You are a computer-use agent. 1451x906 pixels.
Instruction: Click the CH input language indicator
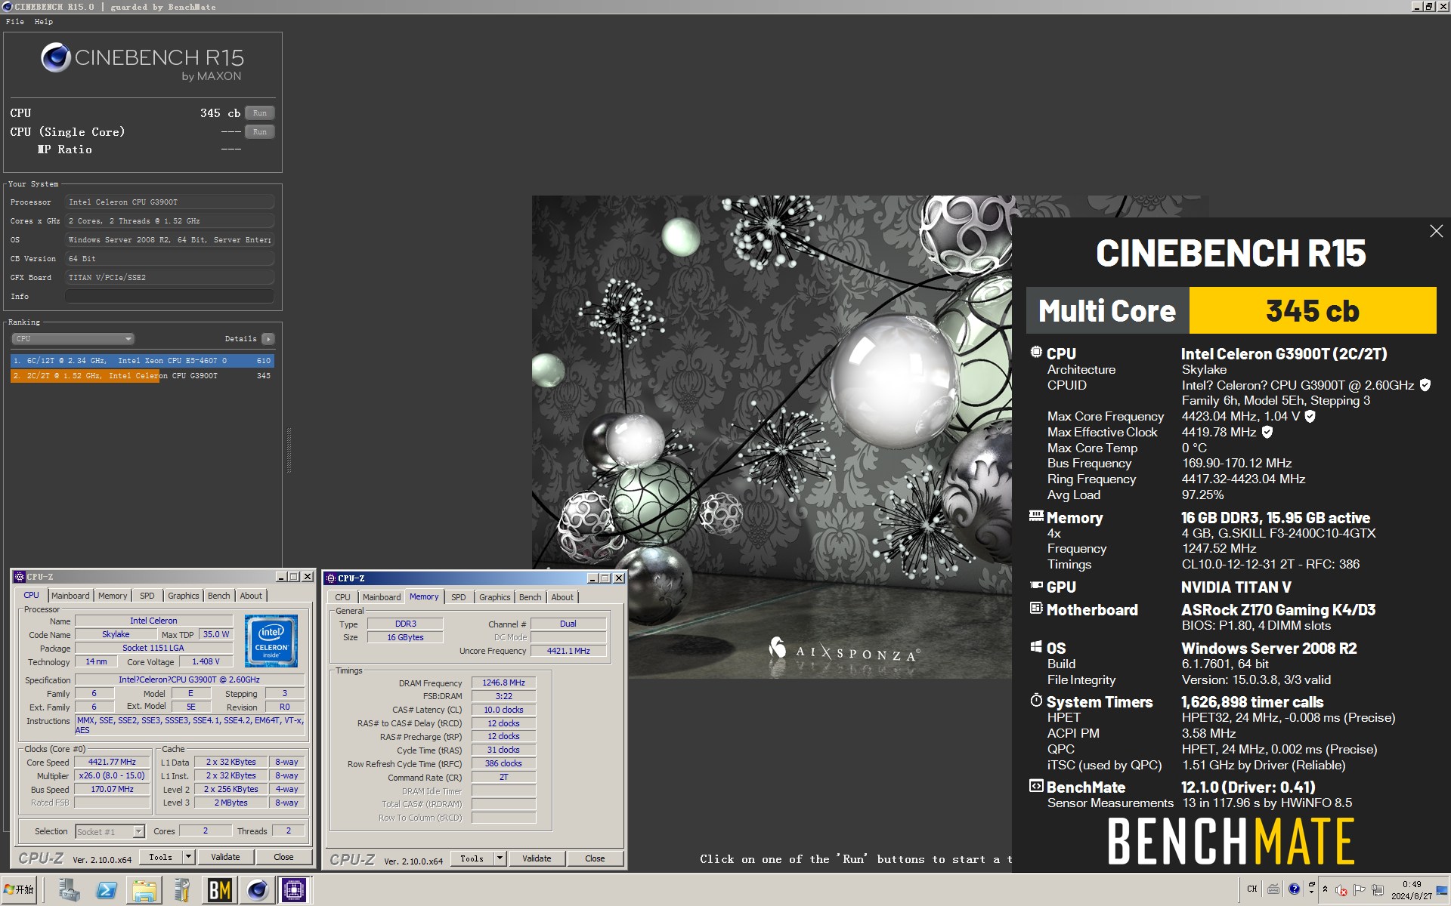1252,889
